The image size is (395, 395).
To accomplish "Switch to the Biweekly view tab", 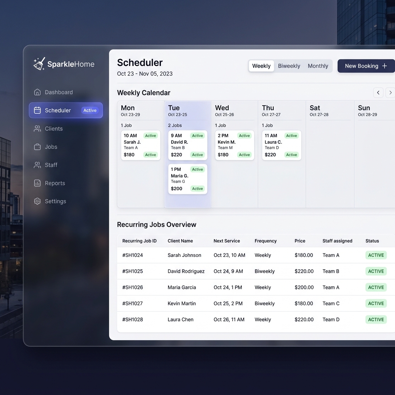I will (x=289, y=66).
